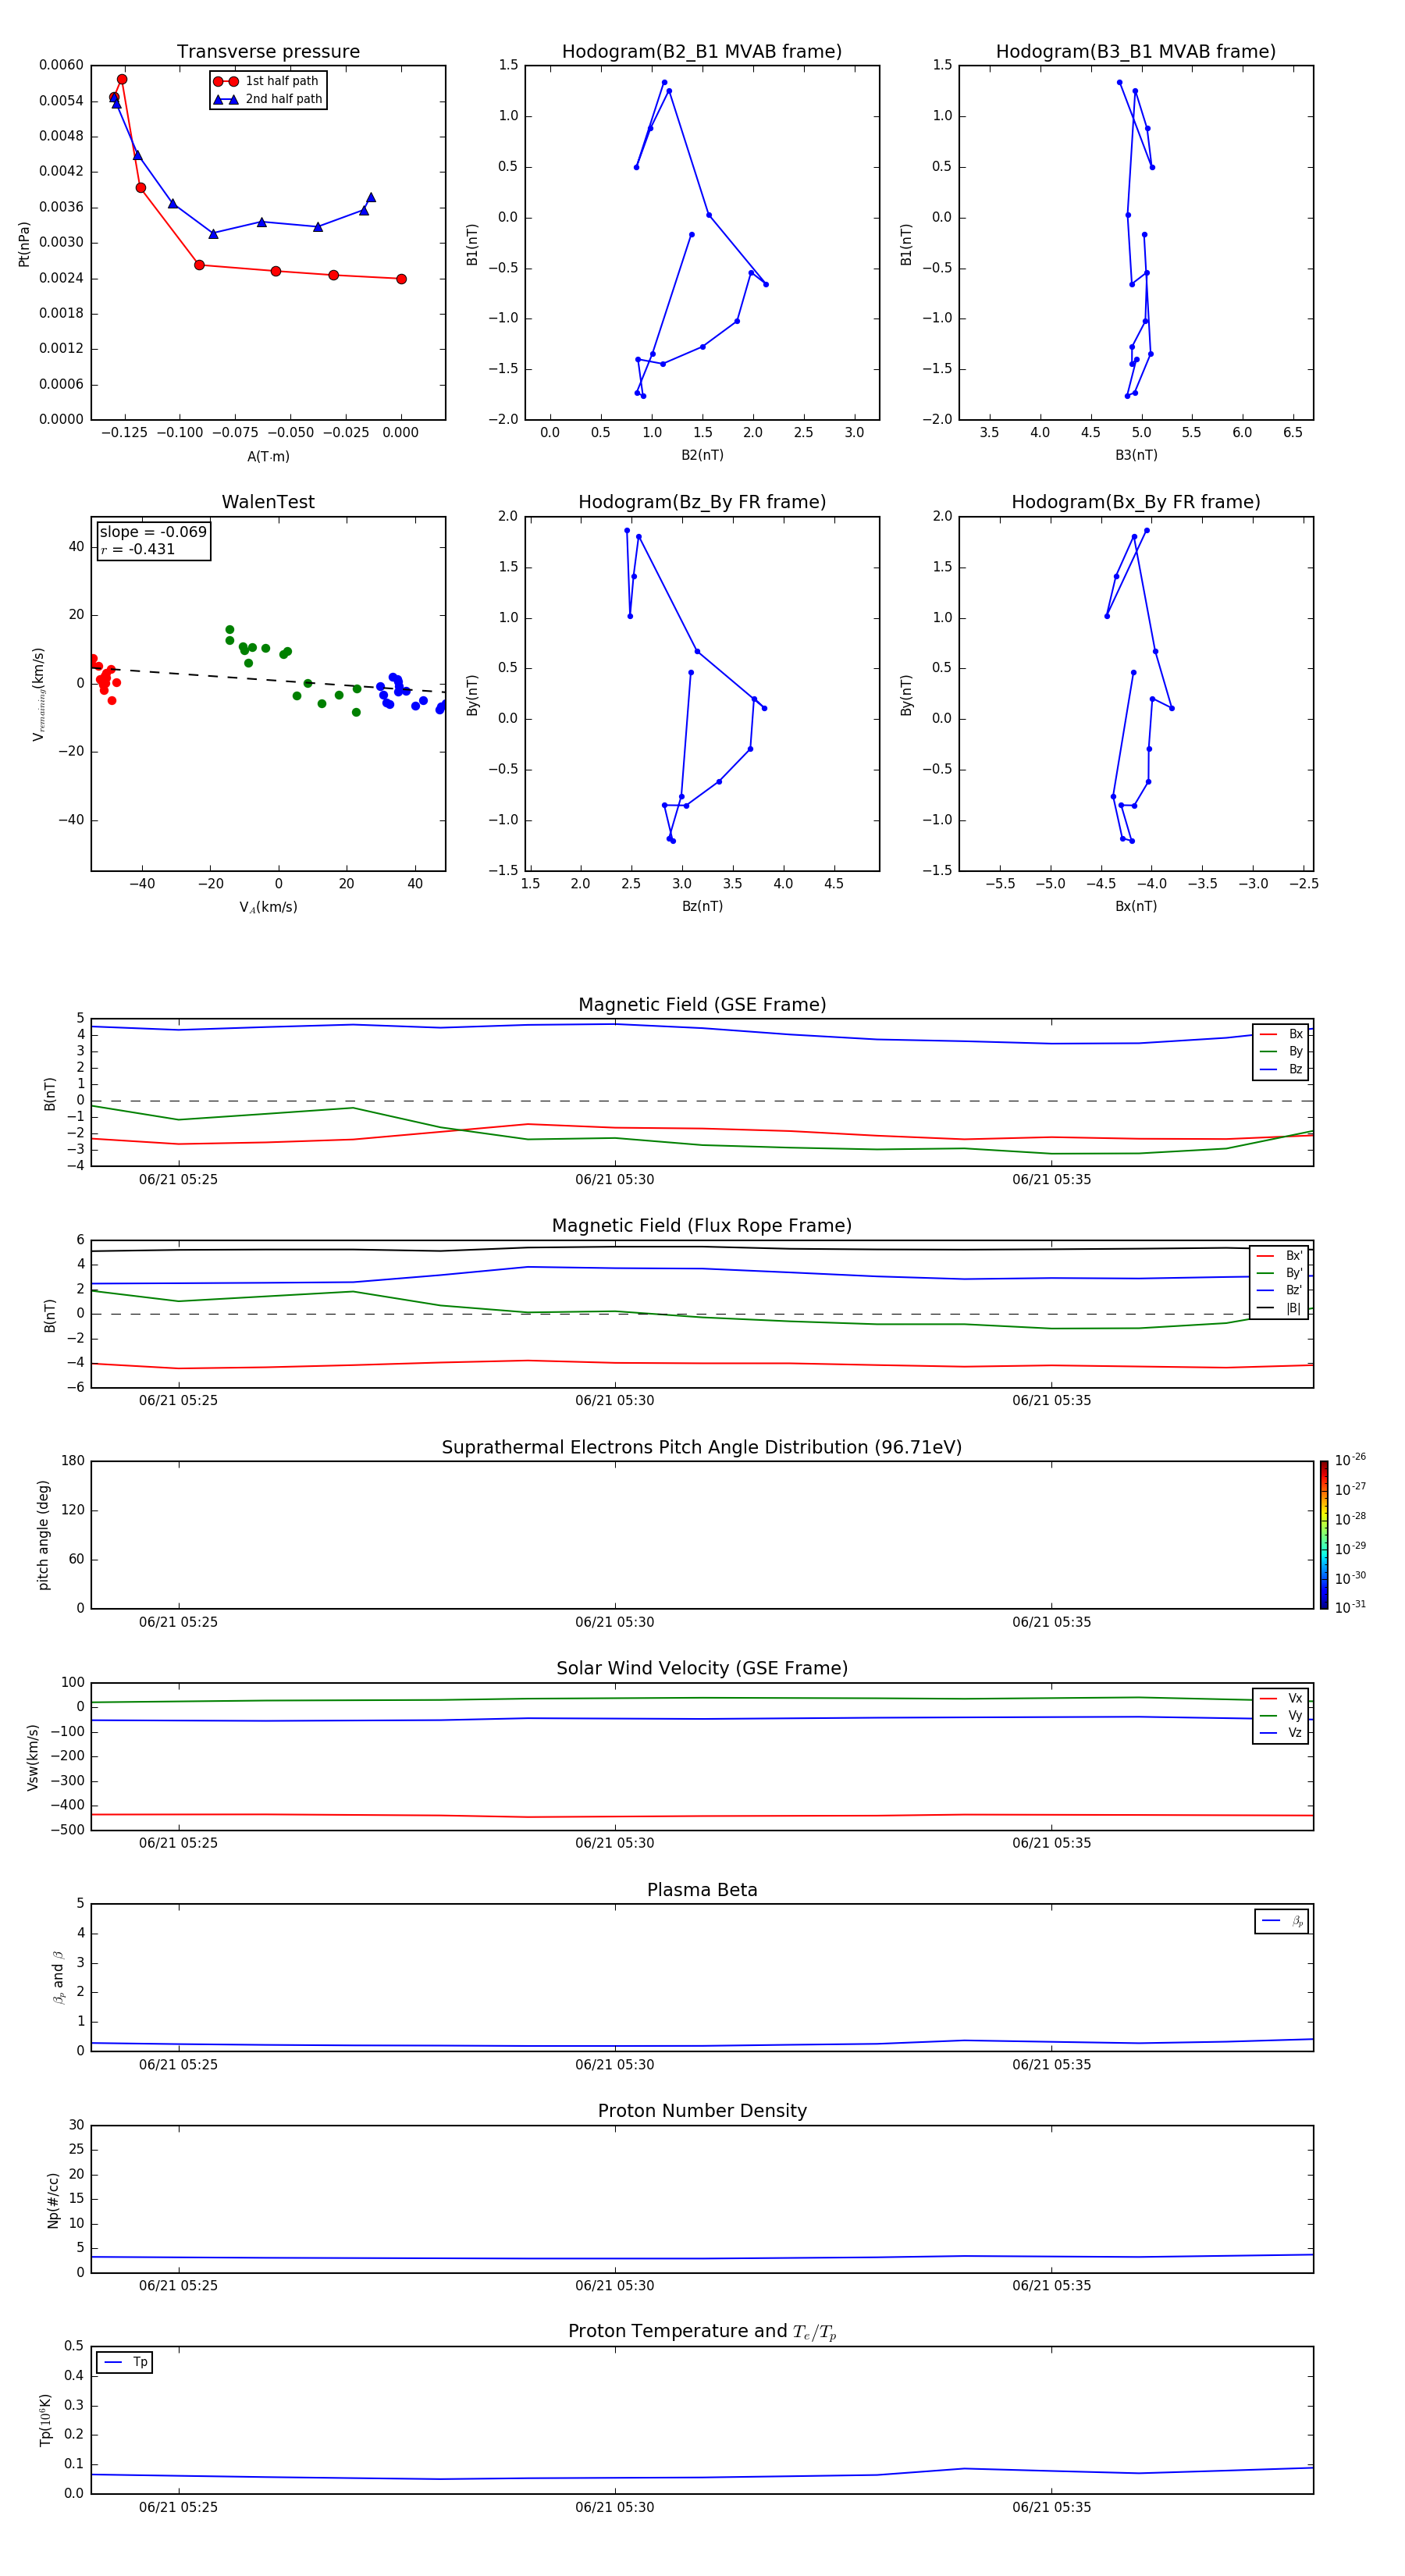Select "By" in the GSE magnetic field legend

[1281, 1051]
